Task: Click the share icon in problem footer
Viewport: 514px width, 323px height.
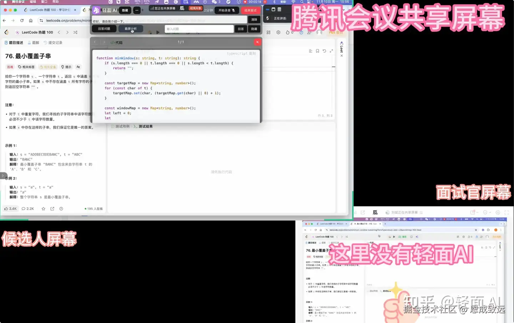Action: (52, 208)
